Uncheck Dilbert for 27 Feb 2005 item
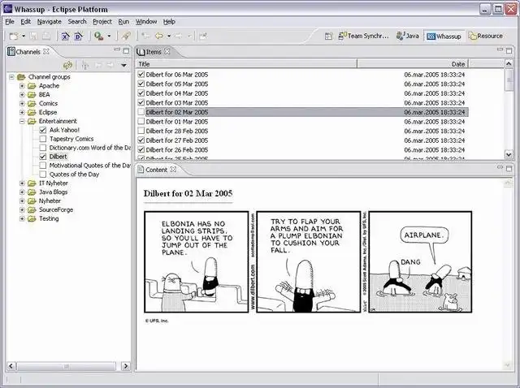 141,140
